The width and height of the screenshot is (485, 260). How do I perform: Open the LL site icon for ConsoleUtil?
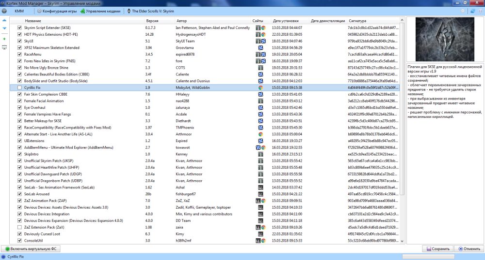pyautogui.click(x=258, y=241)
